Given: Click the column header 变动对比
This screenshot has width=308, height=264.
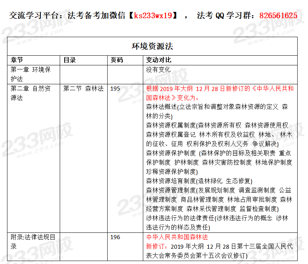Looking at the screenshot, I should coord(158,60).
